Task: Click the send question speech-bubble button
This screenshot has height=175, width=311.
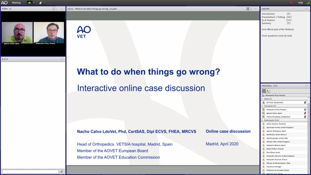Action: [62, 171]
